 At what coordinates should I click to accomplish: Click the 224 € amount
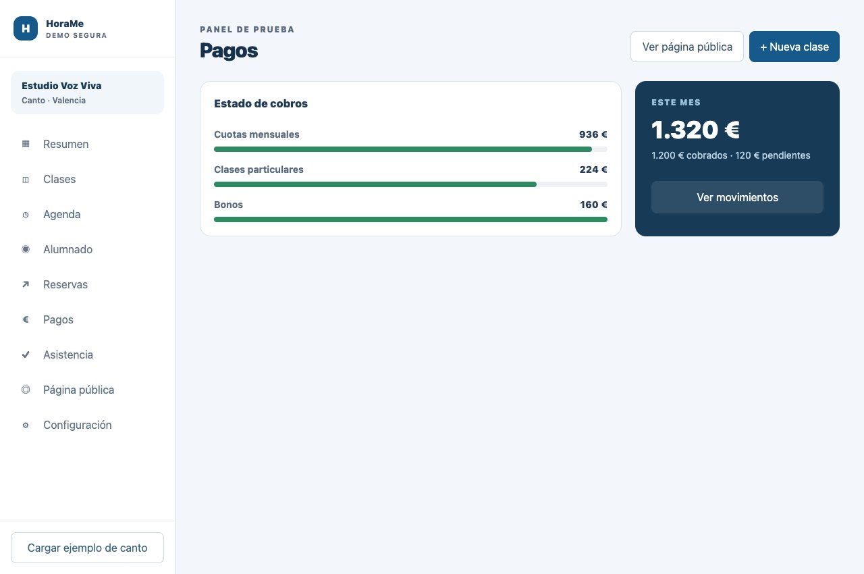pyautogui.click(x=593, y=169)
